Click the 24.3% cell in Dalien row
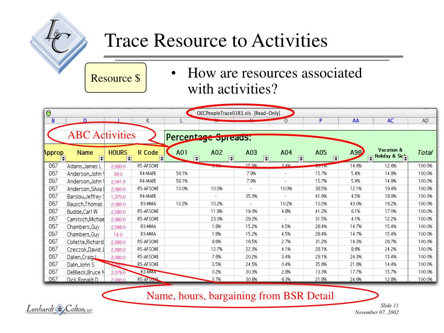This screenshot has height=333, width=444. 356,257
